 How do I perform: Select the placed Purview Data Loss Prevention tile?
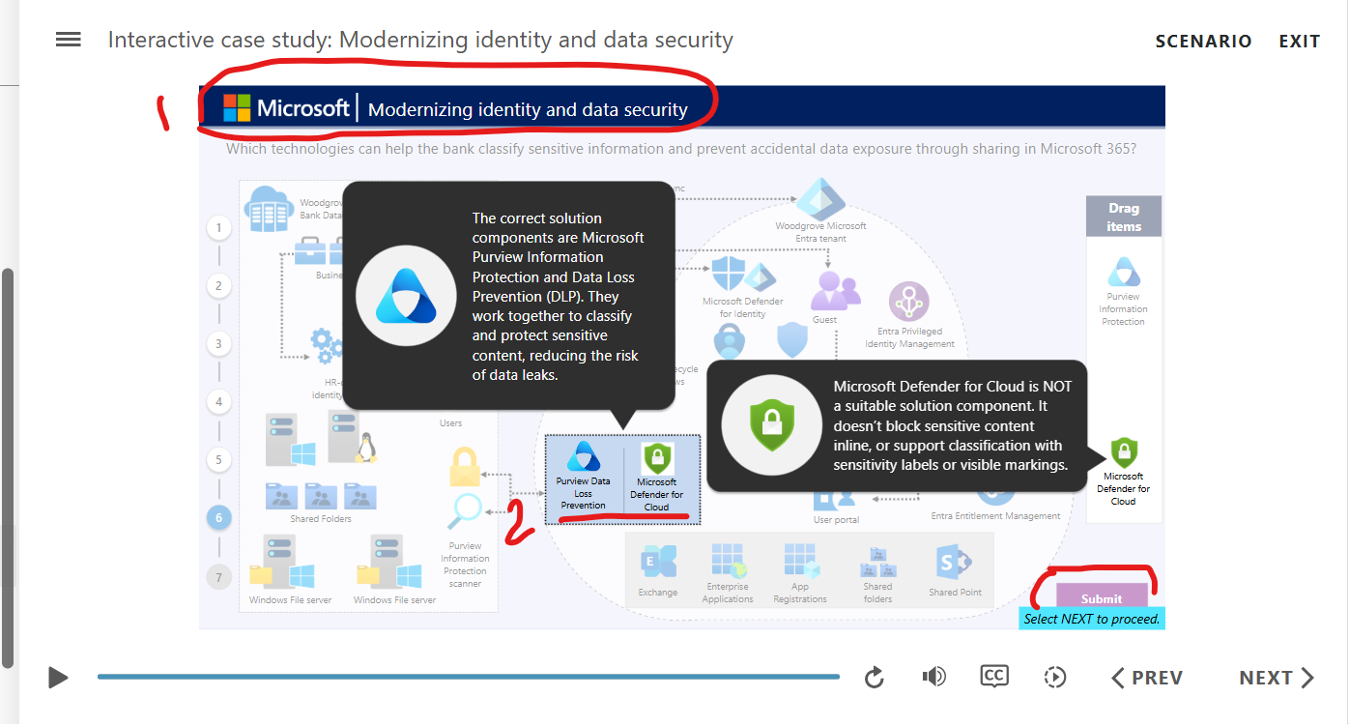584,477
